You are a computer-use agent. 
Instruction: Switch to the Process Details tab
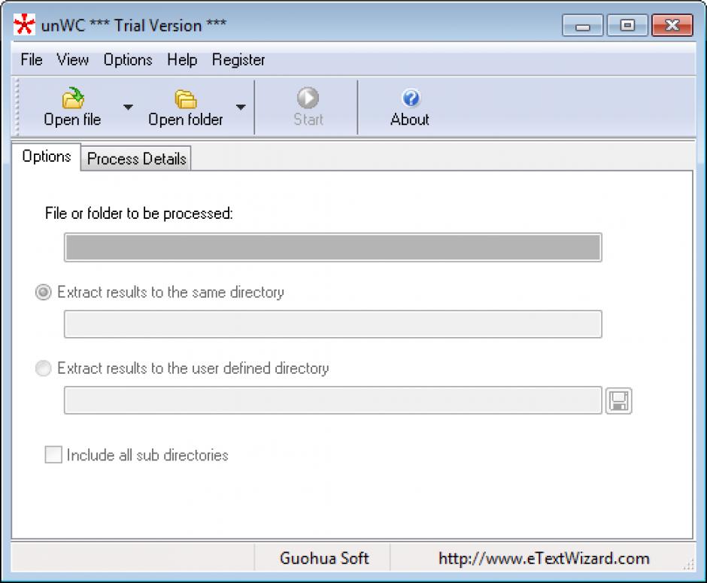(x=136, y=159)
